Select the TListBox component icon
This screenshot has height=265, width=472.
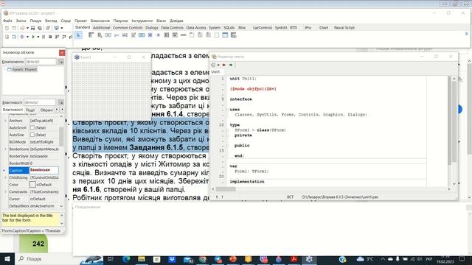[x=167, y=35]
